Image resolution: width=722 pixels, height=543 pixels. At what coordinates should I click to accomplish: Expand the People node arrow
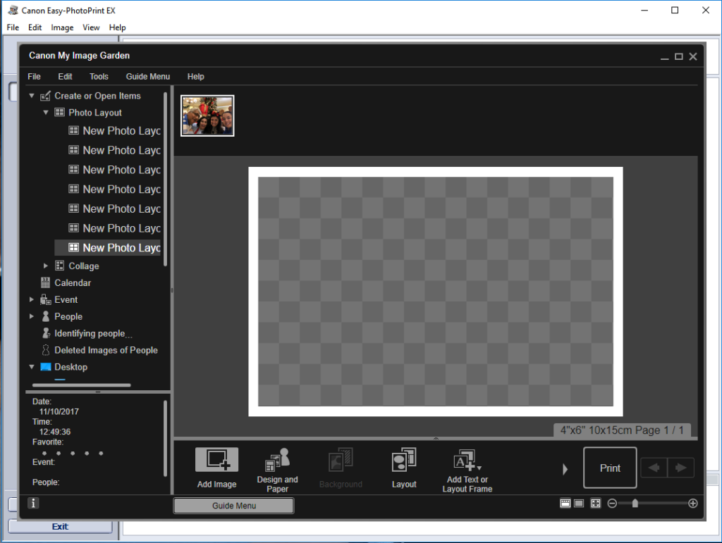pos(31,316)
